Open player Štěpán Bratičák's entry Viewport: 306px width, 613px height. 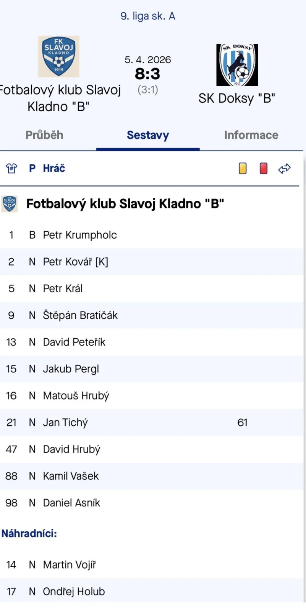(x=80, y=315)
